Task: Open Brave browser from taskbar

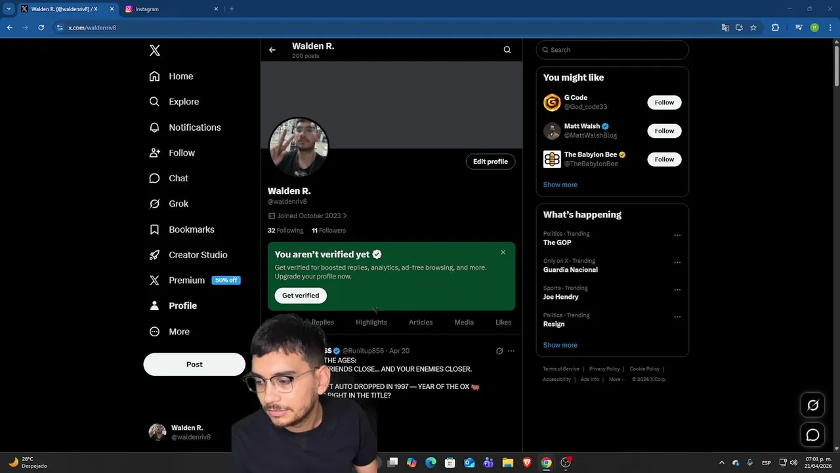Action: click(x=527, y=462)
